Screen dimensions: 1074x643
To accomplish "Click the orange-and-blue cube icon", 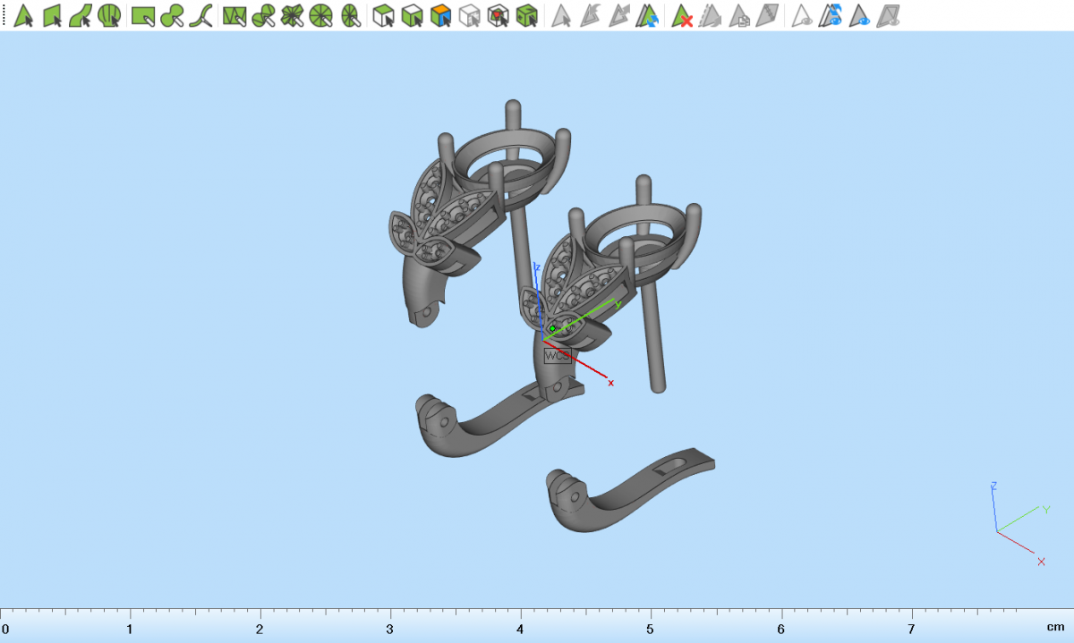I will pos(439,15).
